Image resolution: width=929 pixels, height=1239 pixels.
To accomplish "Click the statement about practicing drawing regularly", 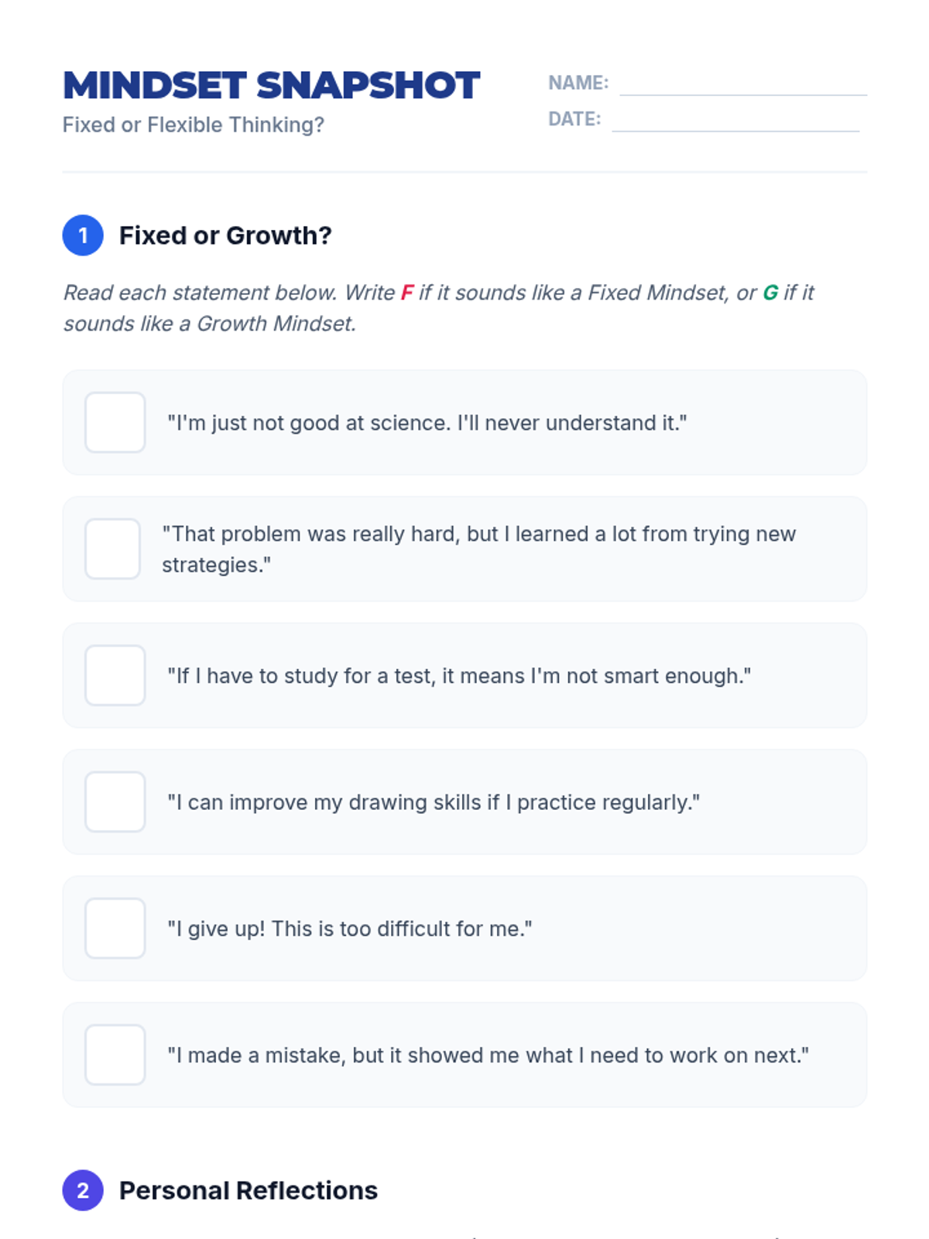I will point(434,802).
